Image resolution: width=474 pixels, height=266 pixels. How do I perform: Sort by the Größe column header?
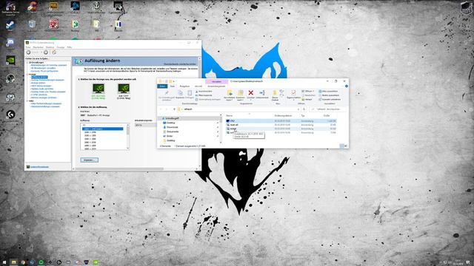pyautogui.click(x=327, y=115)
